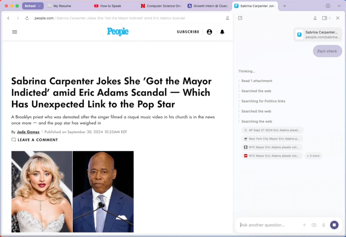This screenshot has height=237, width=346.
Task: Click the plus attachment icon in chat
Action: pyautogui.click(x=304, y=225)
